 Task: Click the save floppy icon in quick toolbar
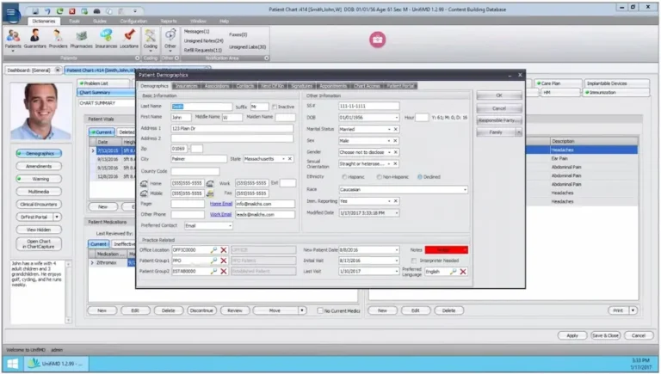[35, 11]
